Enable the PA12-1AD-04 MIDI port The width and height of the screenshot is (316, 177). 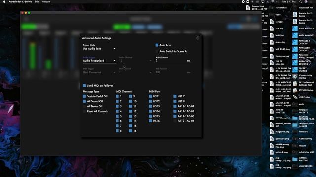175,121
